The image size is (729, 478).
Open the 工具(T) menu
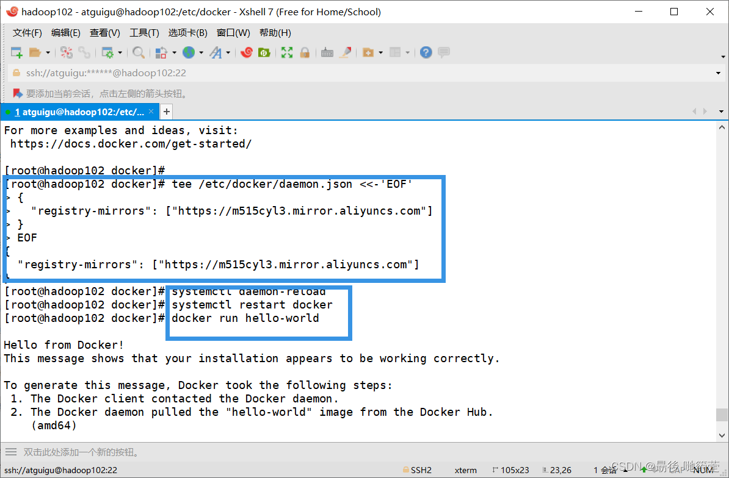coord(144,32)
